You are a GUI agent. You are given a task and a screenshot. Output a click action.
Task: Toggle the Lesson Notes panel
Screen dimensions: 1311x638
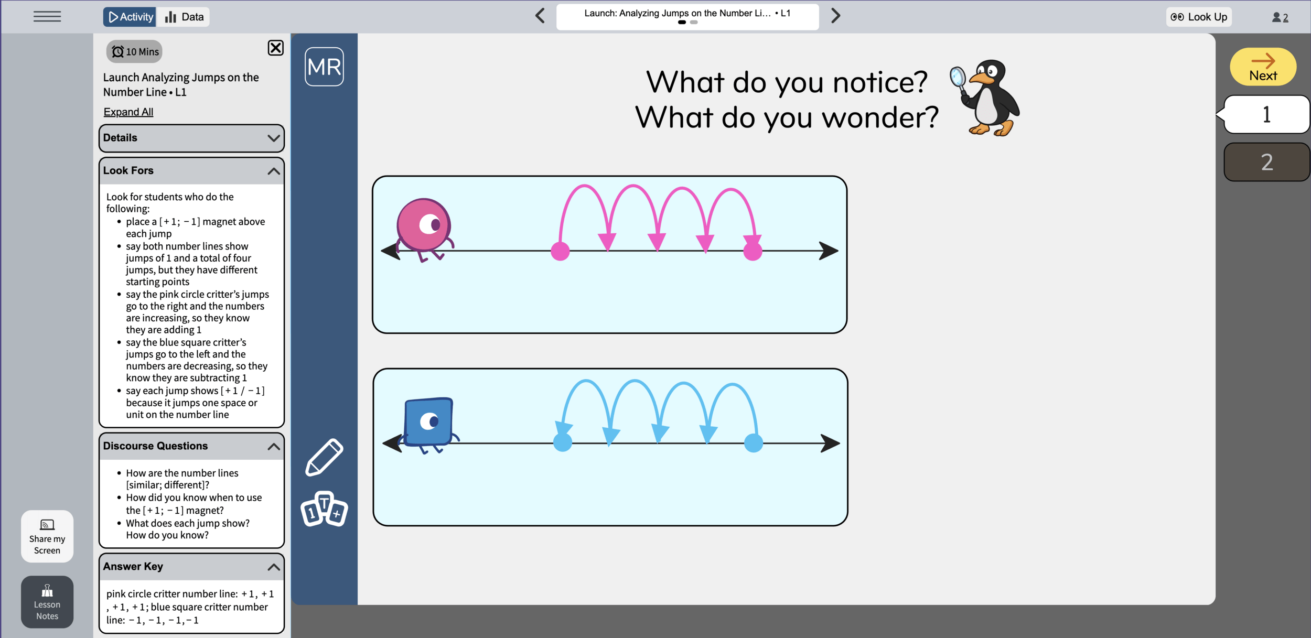click(47, 602)
